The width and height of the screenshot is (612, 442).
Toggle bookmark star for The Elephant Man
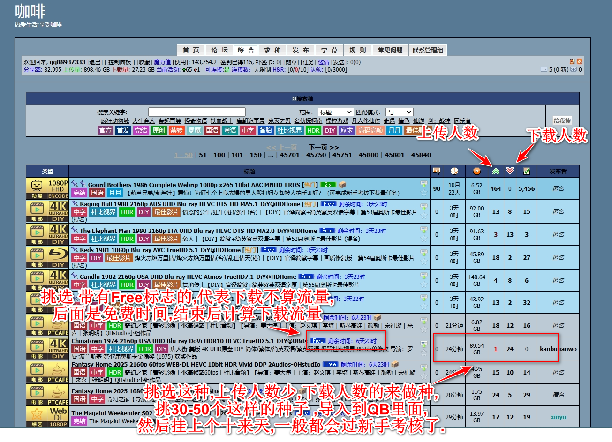click(424, 239)
